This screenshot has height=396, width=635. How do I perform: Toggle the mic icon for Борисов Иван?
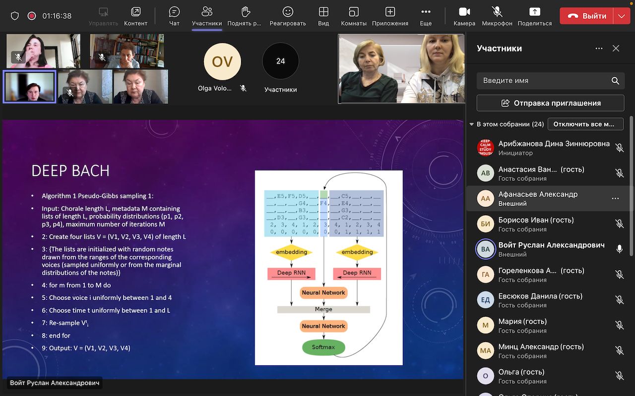[x=619, y=224]
